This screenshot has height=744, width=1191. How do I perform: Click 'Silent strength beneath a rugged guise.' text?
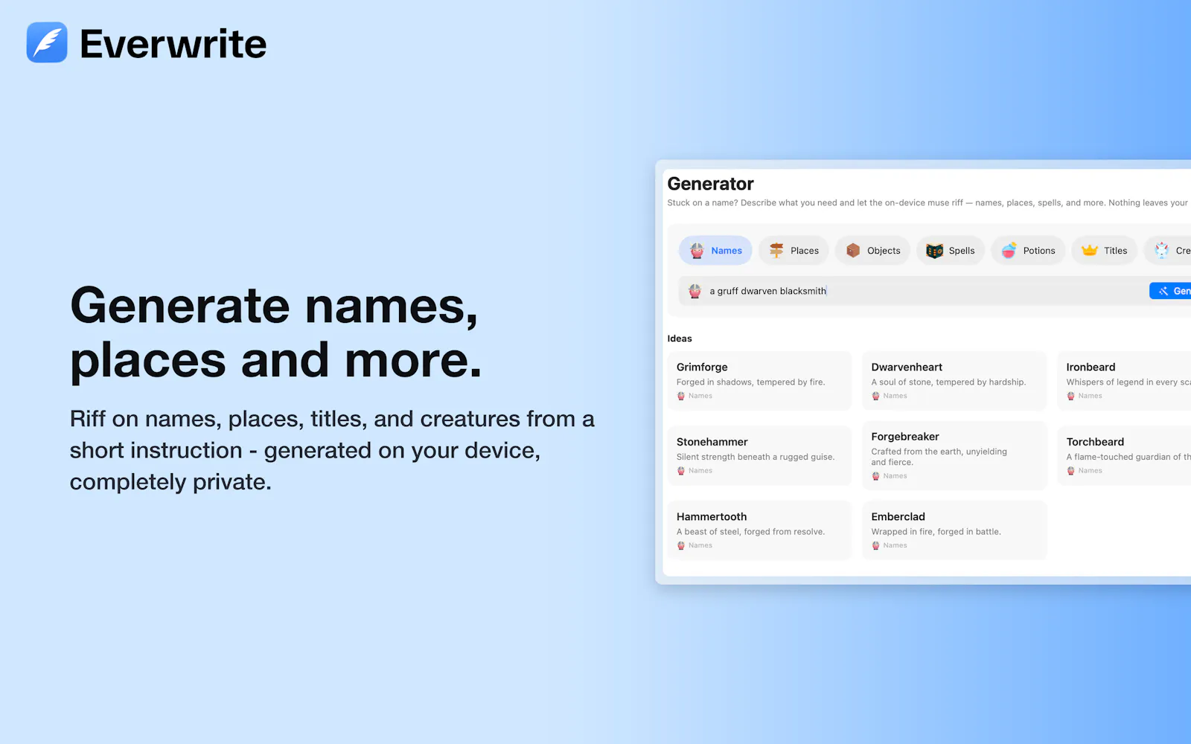click(756, 457)
